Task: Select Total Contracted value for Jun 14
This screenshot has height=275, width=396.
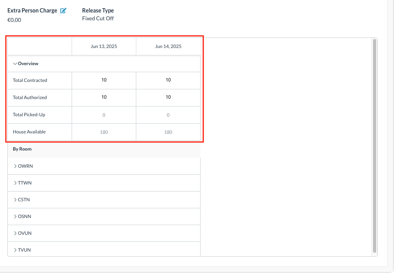Action: 168,80
